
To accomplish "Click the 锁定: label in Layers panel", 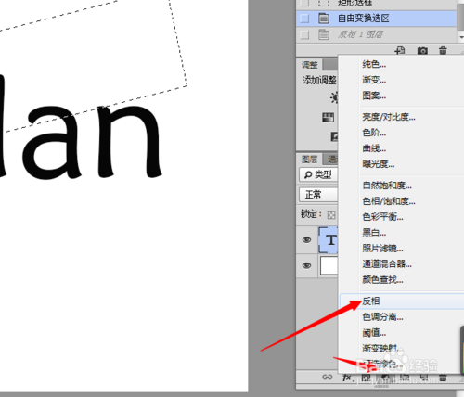I will (x=312, y=214).
